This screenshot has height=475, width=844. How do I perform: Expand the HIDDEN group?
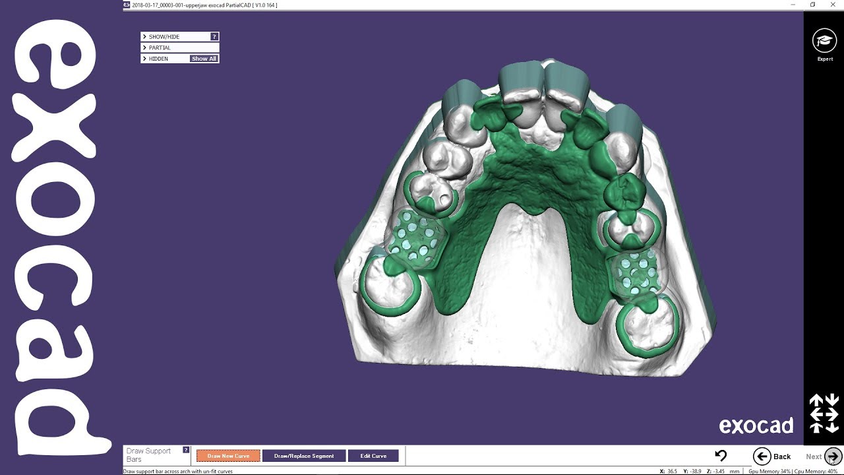[144, 59]
